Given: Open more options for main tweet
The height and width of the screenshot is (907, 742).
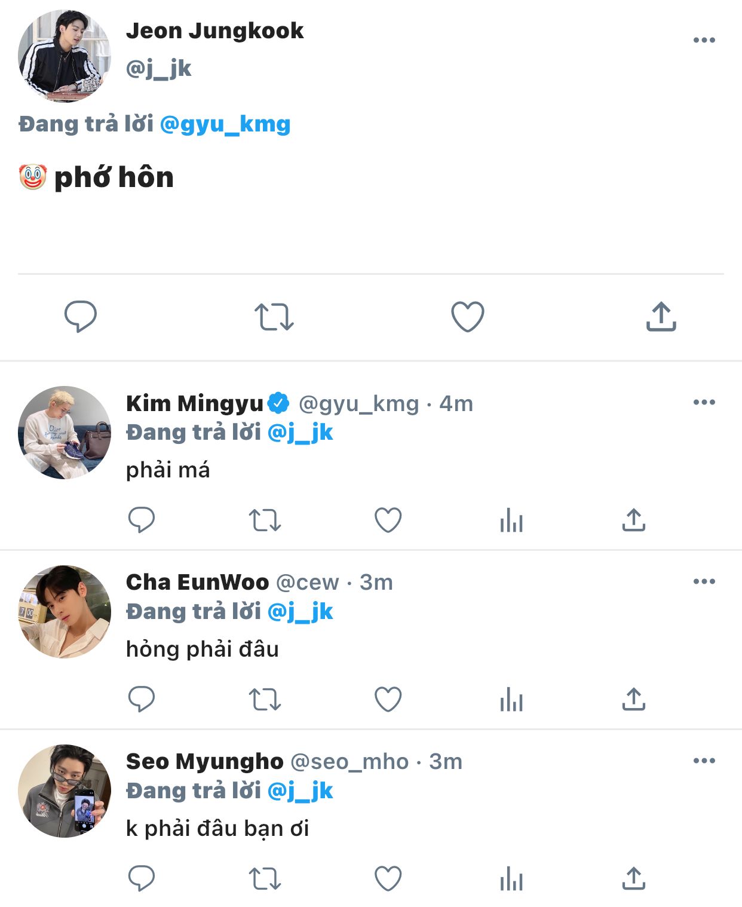Looking at the screenshot, I should click(x=704, y=40).
